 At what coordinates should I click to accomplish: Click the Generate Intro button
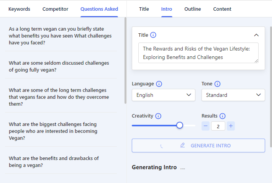coord(198,145)
